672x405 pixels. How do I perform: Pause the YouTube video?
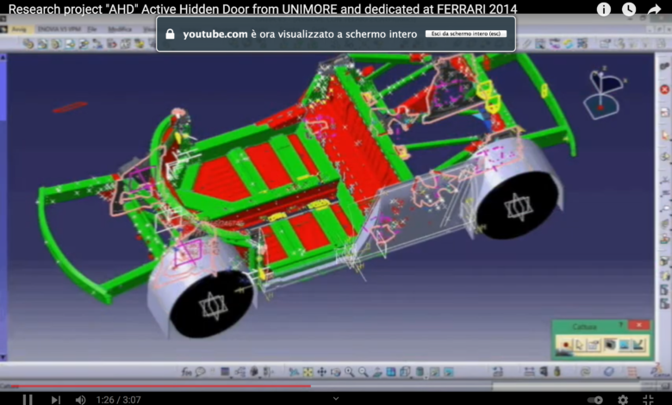[28, 400]
